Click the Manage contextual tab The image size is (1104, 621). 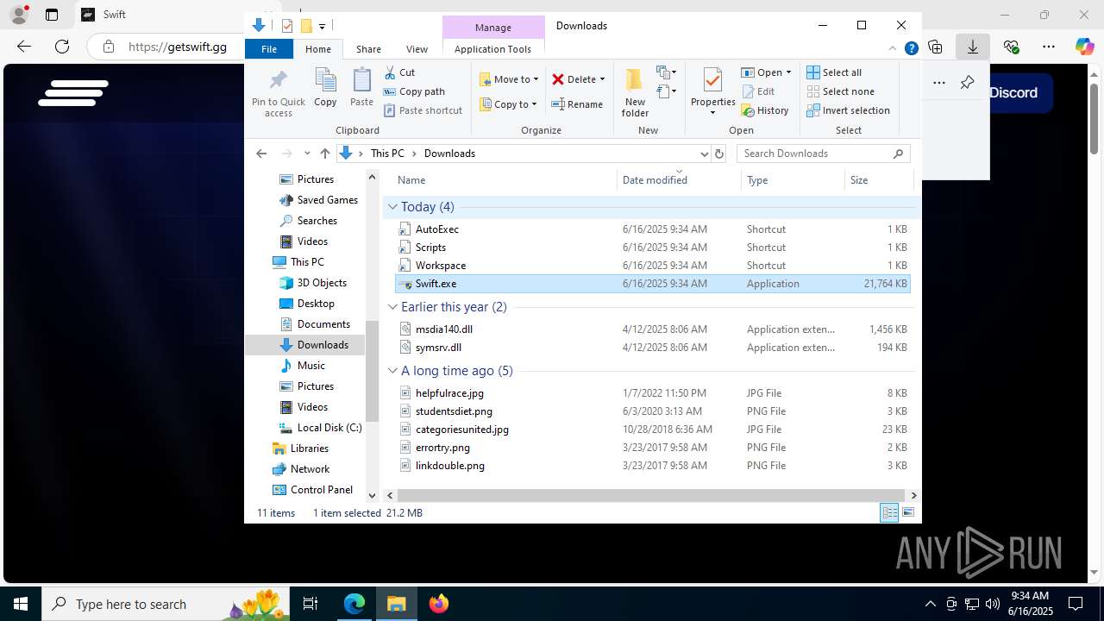pos(493,28)
